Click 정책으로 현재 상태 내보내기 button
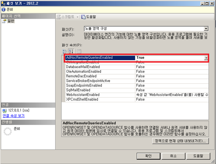 (x=180, y=141)
